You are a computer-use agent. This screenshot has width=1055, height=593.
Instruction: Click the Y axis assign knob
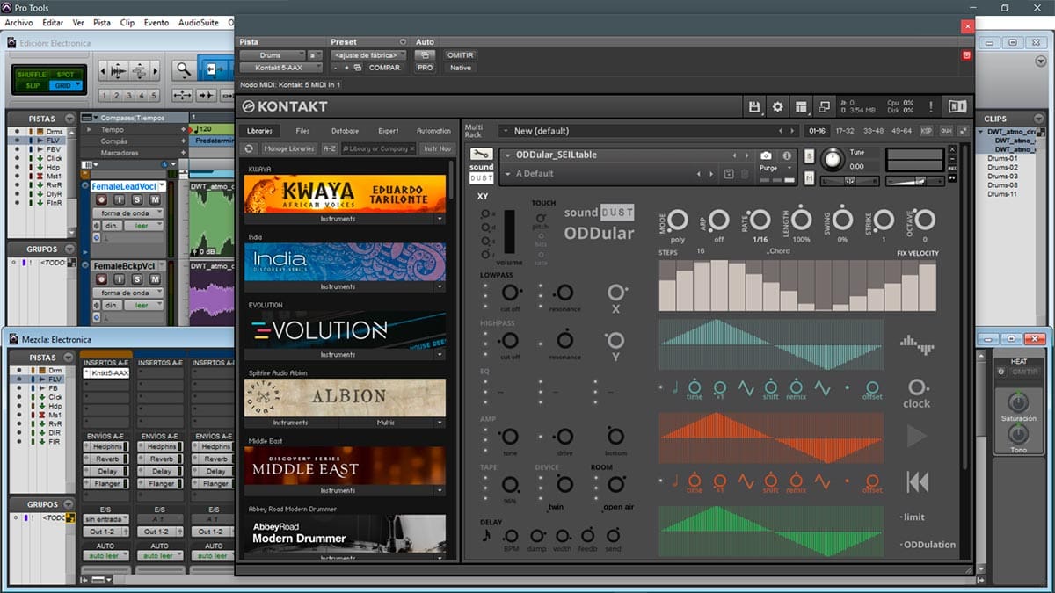tap(615, 341)
